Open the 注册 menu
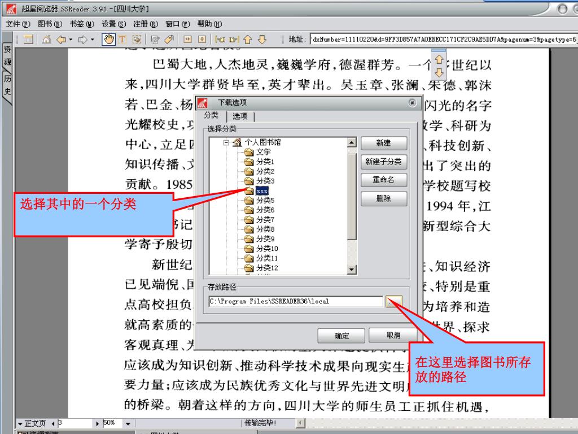Viewport: 578px width, 434px height. [145, 24]
